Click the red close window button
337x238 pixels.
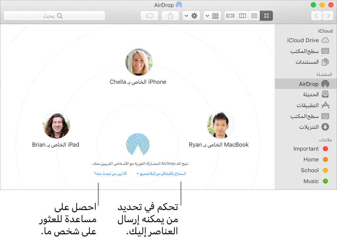coord(331,5)
